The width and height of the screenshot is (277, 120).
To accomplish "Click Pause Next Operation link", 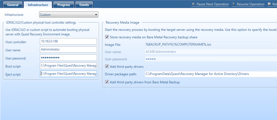I will pyautogui.click(x=212, y=4).
